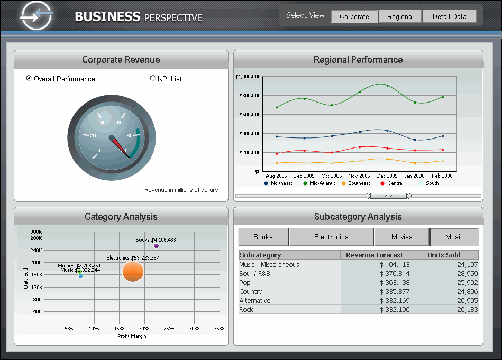Click the Northeast legend marker

pyautogui.click(x=266, y=183)
